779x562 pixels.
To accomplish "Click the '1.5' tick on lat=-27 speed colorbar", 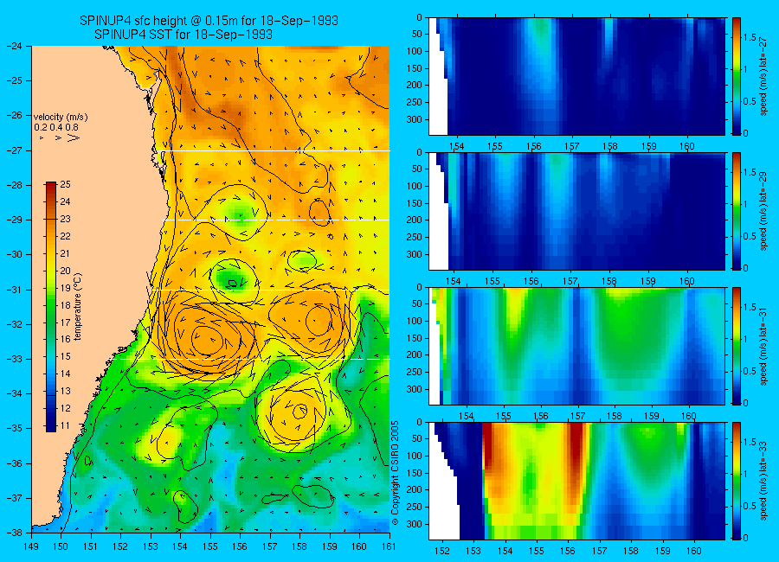I will point(750,37).
